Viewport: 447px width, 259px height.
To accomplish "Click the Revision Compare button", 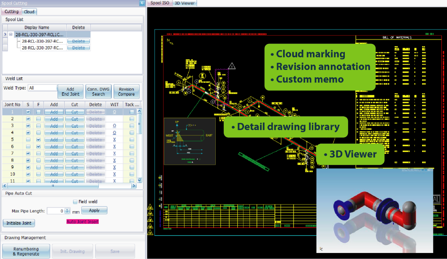I will pyautogui.click(x=126, y=92).
